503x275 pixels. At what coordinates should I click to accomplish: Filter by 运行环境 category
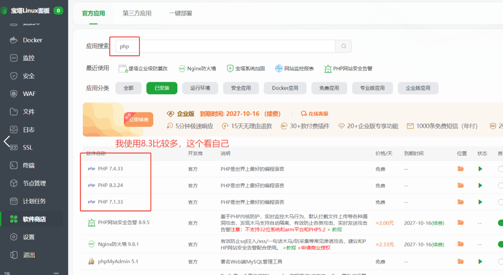point(200,88)
